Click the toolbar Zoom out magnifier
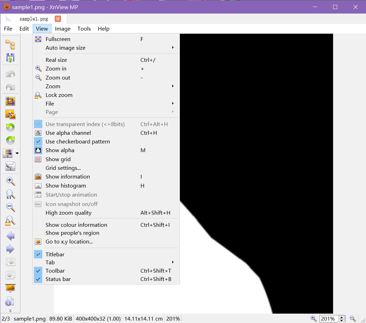 pyautogui.click(x=10, y=207)
